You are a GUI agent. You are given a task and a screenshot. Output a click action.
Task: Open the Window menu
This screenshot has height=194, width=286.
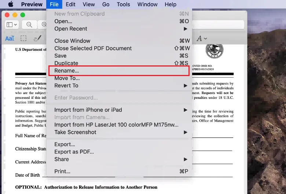(147, 4)
